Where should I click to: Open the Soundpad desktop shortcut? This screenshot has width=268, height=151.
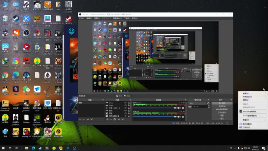coord(26,48)
